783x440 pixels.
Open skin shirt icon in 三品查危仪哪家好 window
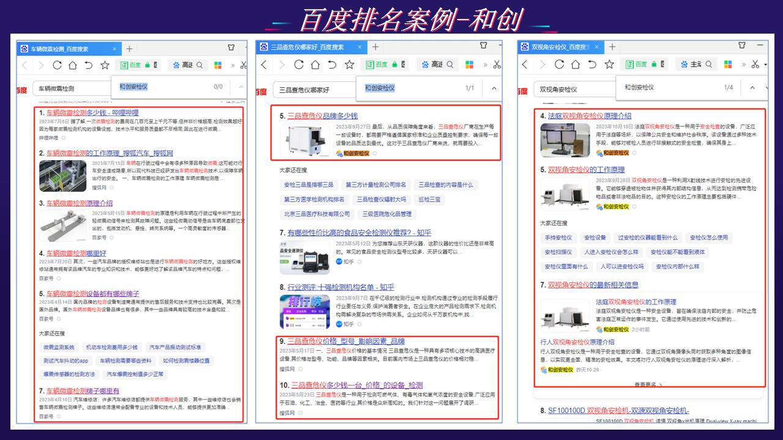point(483,46)
